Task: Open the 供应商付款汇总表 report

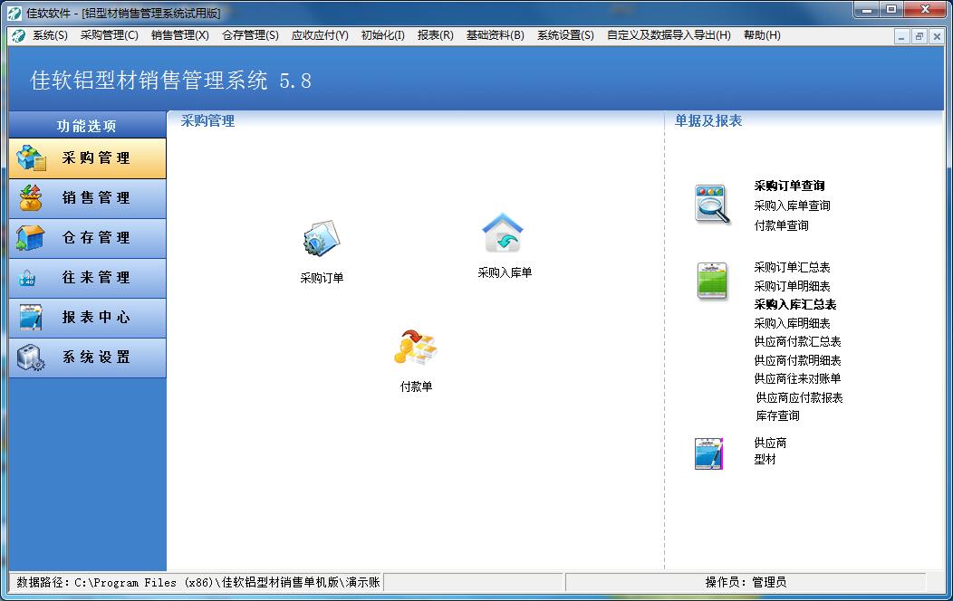Action: [797, 342]
